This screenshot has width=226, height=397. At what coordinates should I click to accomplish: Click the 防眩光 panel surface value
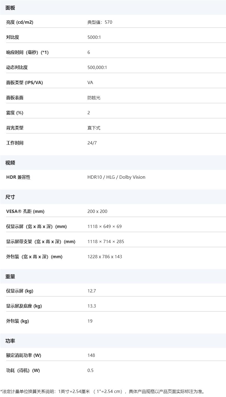(94, 98)
